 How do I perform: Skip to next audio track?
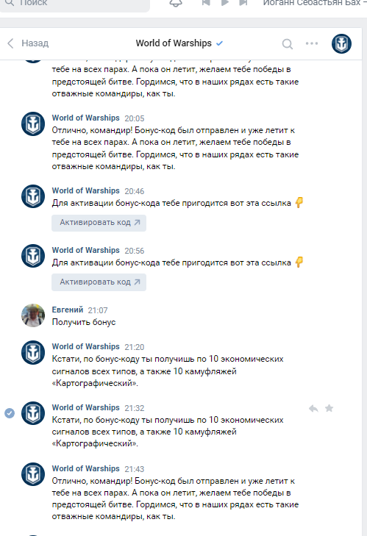(243, 3)
